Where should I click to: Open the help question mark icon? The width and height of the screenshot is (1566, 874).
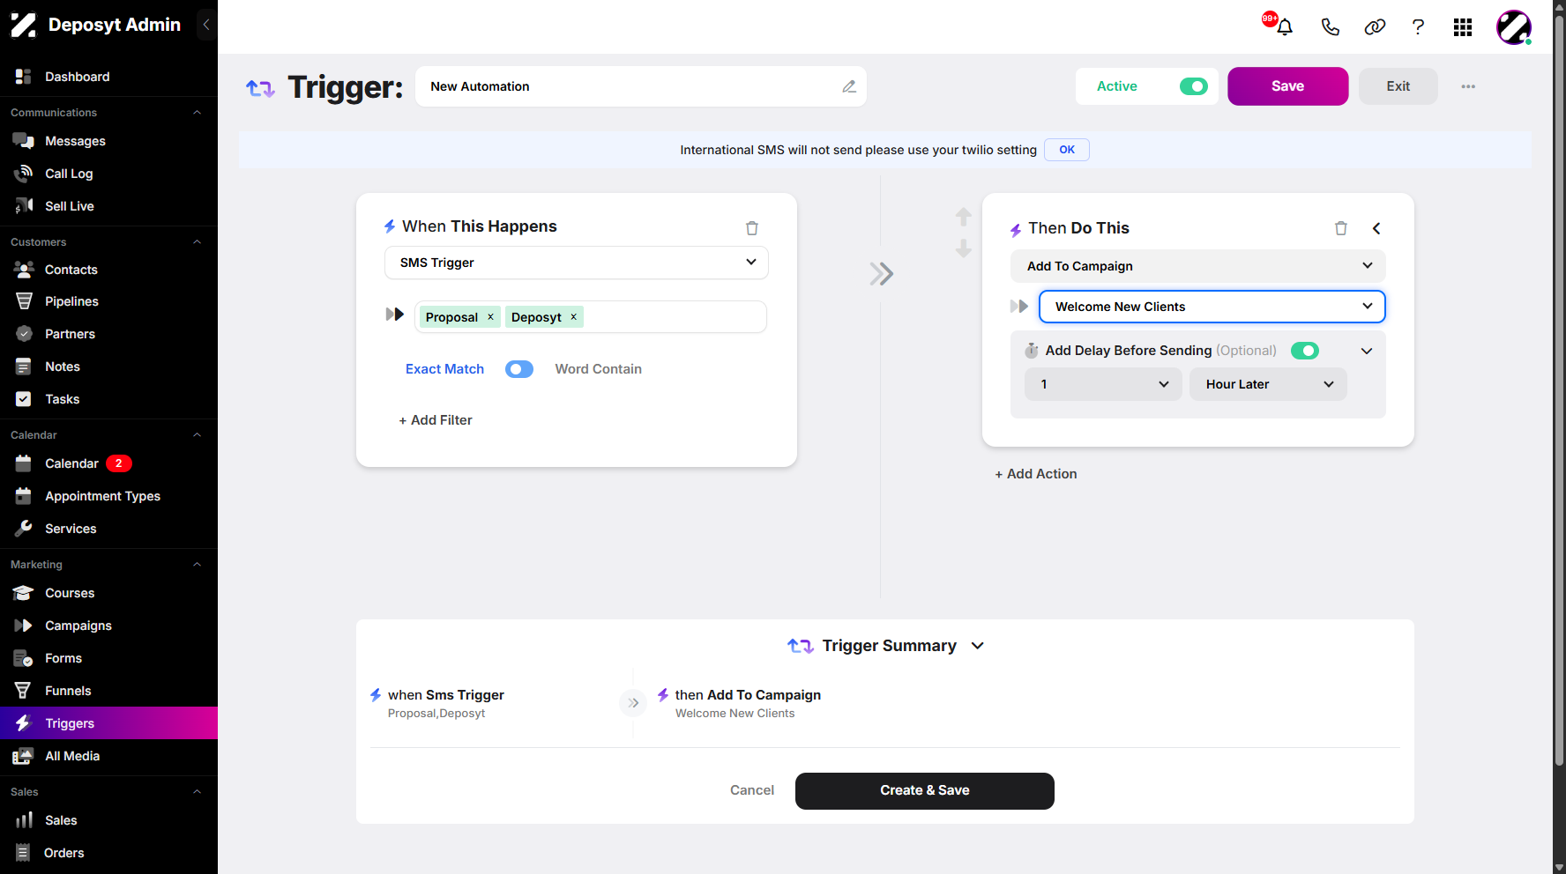tap(1418, 27)
